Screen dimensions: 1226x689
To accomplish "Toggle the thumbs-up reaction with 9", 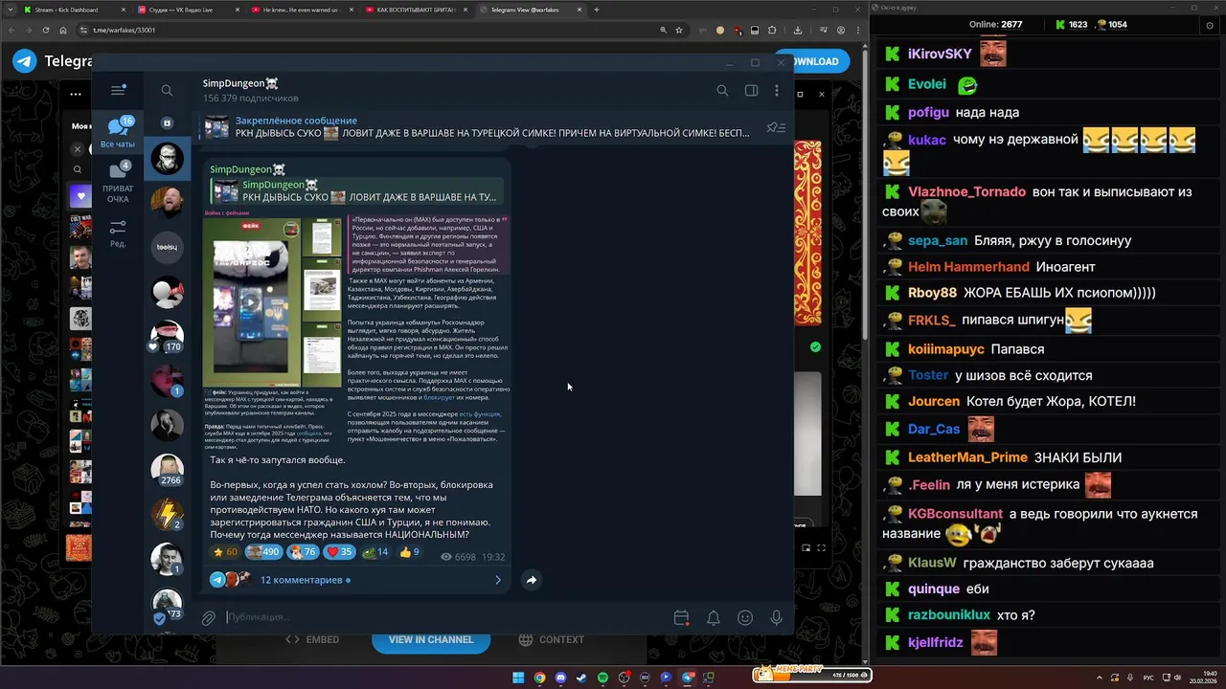I will pos(409,552).
